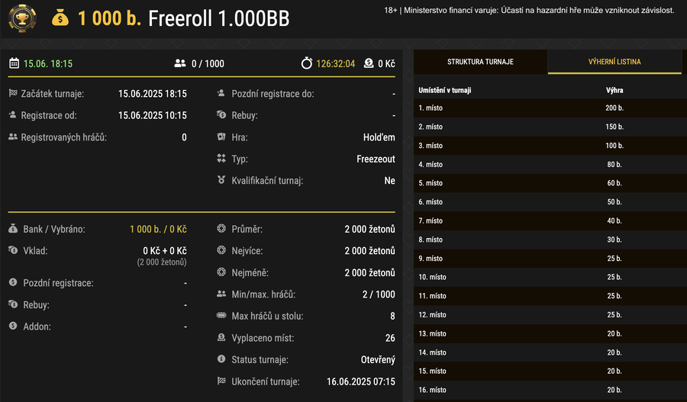Screen dimensions: 687x402
Task: Click the chip icon beside Nejvíce
Action: [x=221, y=250]
